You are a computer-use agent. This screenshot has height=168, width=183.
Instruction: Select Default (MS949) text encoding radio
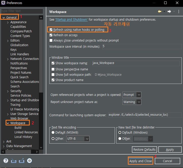[53, 133]
